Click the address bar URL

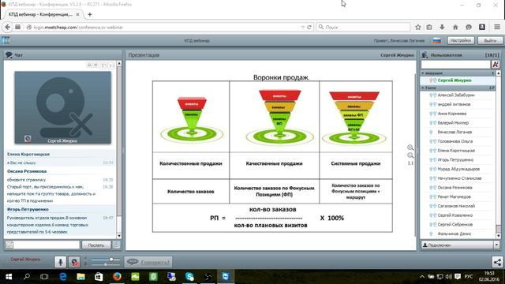click(78, 28)
